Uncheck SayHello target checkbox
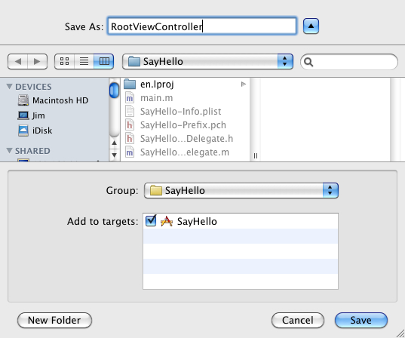Image resolution: width=405 pixels, height=338 pixels. [x=151, y=221]
